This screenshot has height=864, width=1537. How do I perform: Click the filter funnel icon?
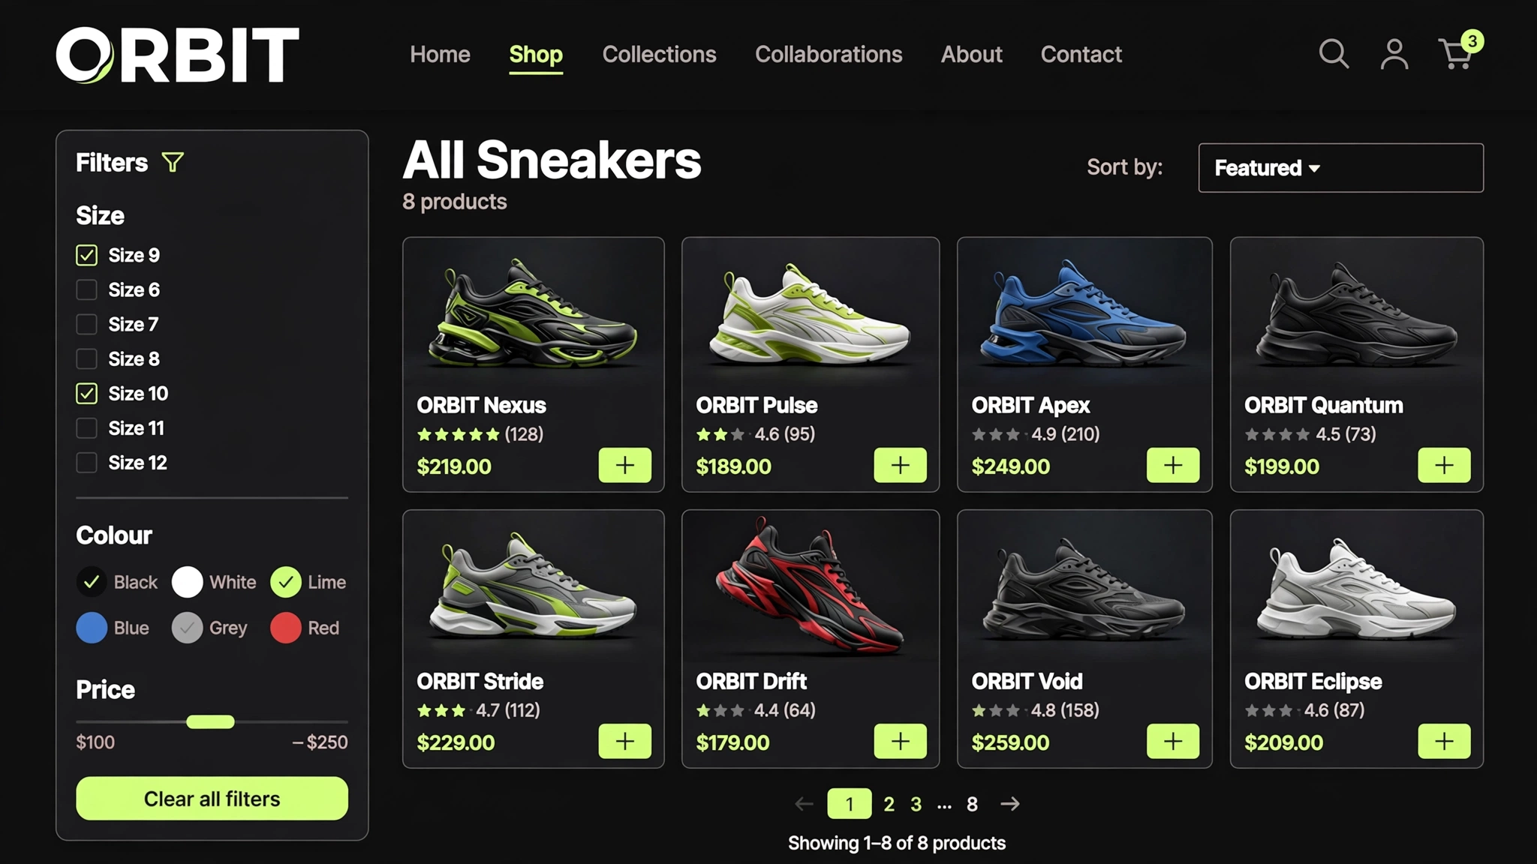tap(173, 163)
